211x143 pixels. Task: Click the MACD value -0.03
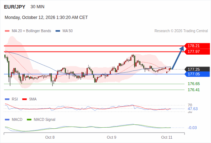click(192, 128)
